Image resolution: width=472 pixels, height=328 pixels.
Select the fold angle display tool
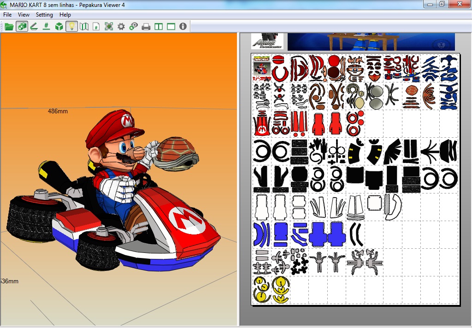34,26
